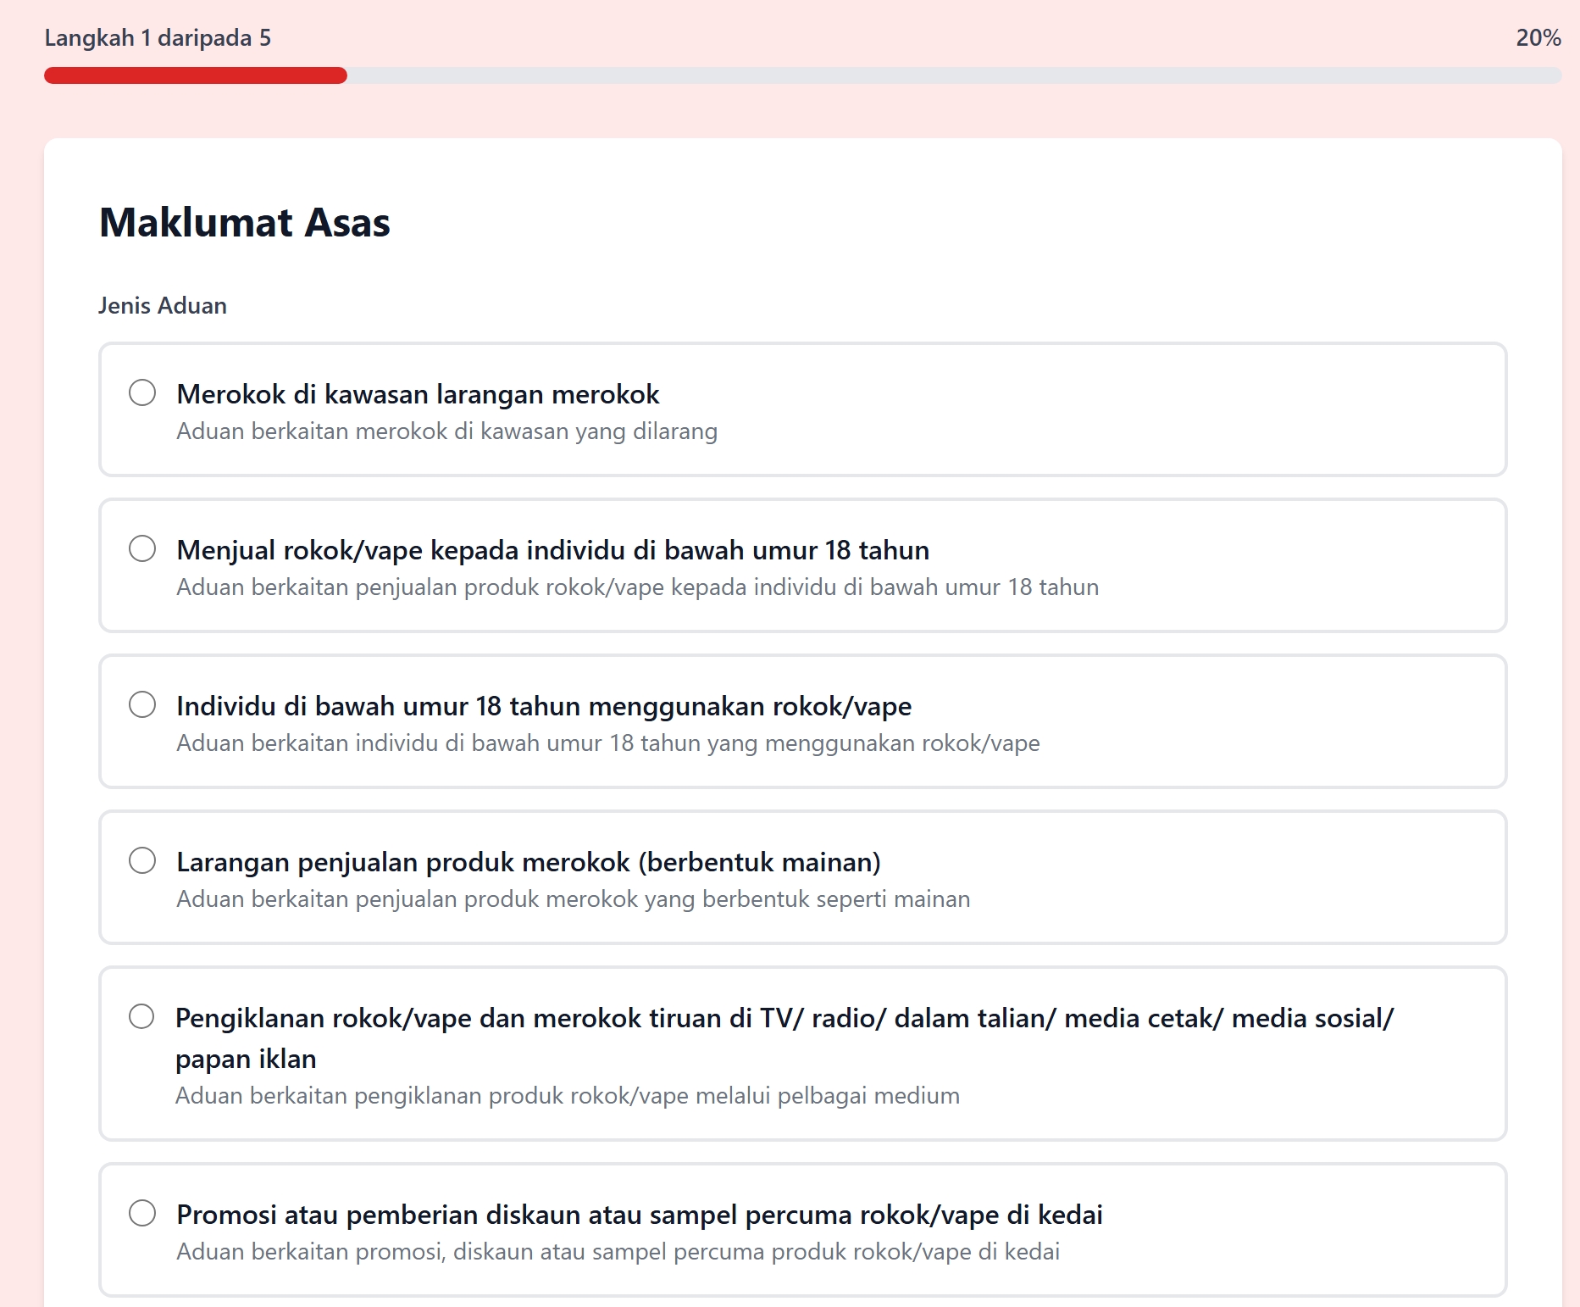The height and width of the screenshot is (1307, 1580).
Task: Click description 'berbentuk seperti mainan'
Action: tap(573, 899)
